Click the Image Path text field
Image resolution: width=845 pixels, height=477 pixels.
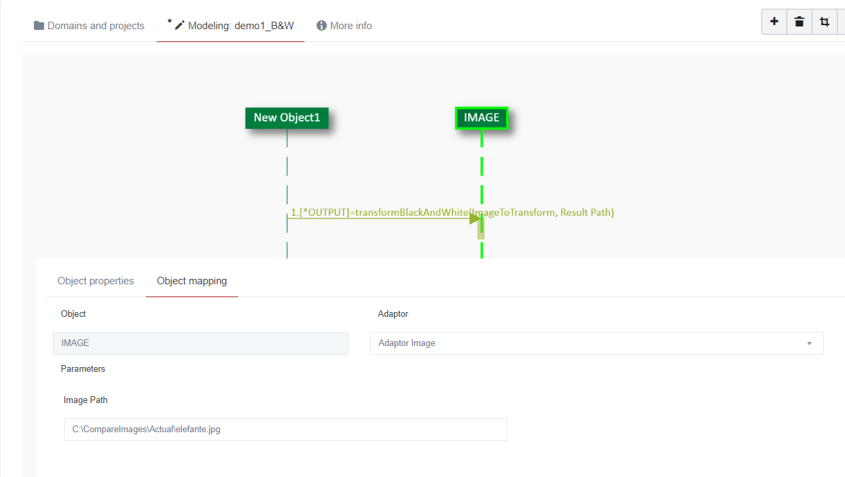[x=285, y=430]
